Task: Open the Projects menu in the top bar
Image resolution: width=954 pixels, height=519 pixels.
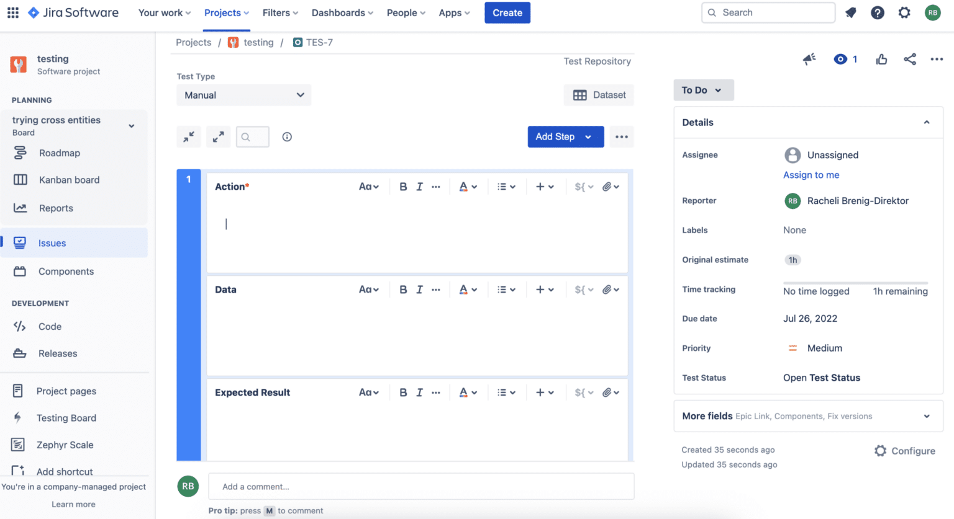Action: tap(226, 12)
